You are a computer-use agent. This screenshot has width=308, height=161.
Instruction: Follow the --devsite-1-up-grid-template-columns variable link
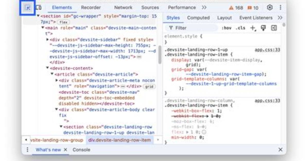click(231, 84)
